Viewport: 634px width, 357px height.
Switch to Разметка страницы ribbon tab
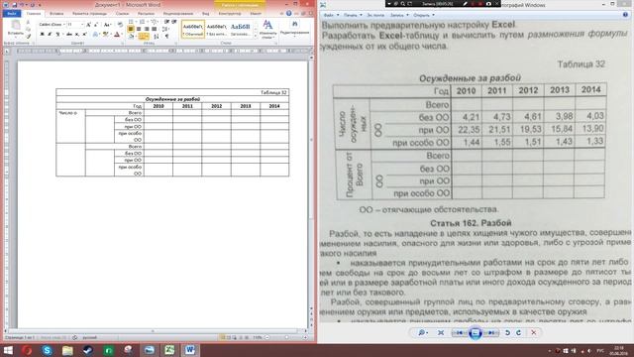click(x=89, y=13)
